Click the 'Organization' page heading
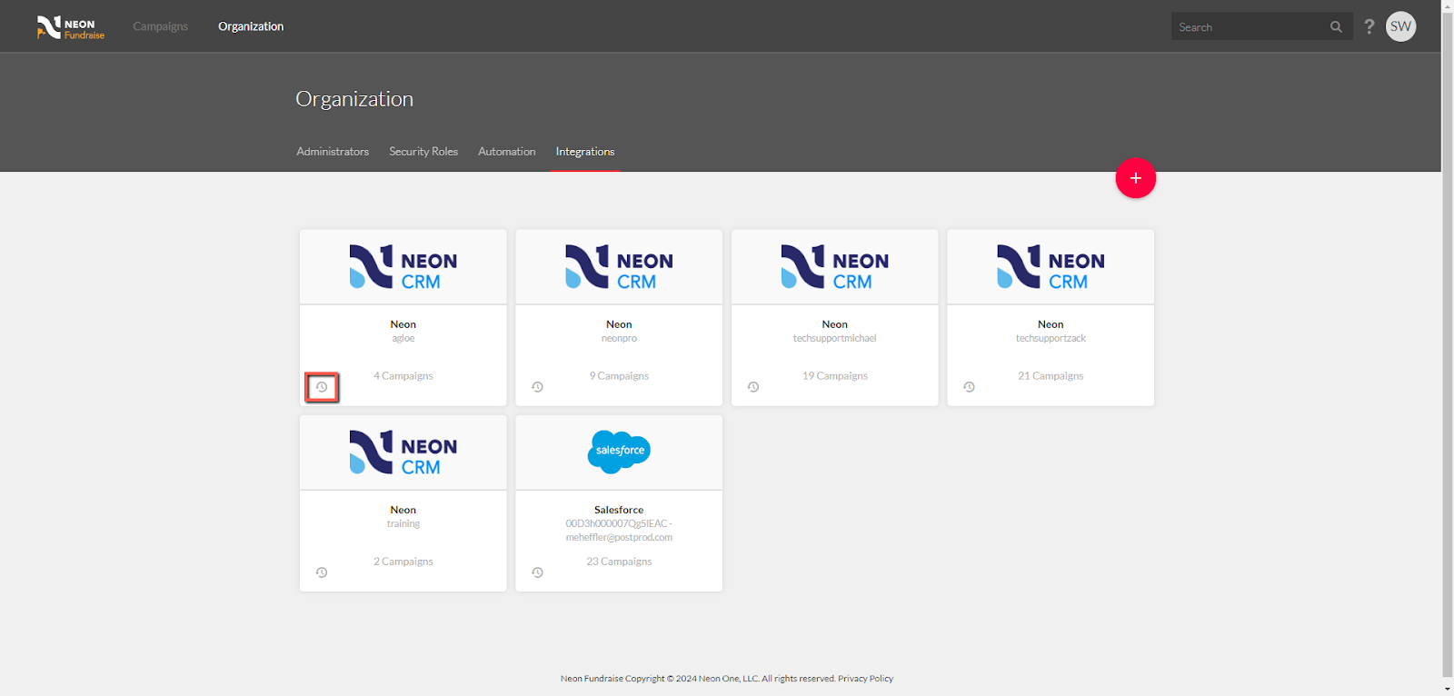 point(354,99)
